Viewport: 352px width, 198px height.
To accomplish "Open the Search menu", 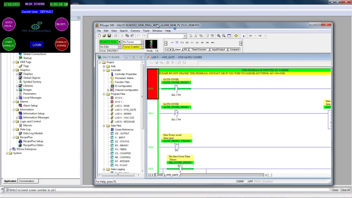I will pos(123,31).
